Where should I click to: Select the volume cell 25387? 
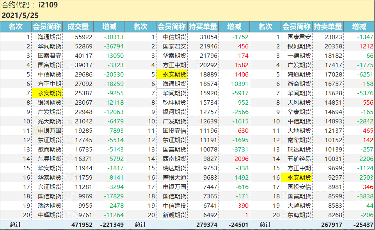(84, 93)
